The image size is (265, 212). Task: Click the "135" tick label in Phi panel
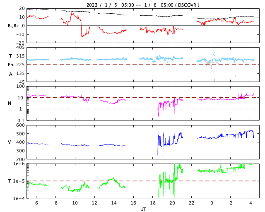(x=20, y=73)
